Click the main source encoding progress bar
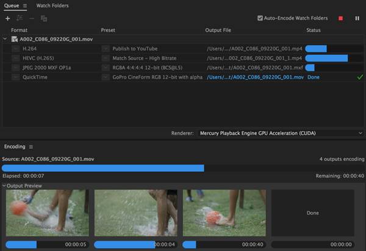This screenshot has width=366, height=251. coord(102,168)
